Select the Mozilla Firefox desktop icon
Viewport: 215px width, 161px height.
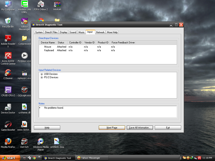(x=8, y=141)
